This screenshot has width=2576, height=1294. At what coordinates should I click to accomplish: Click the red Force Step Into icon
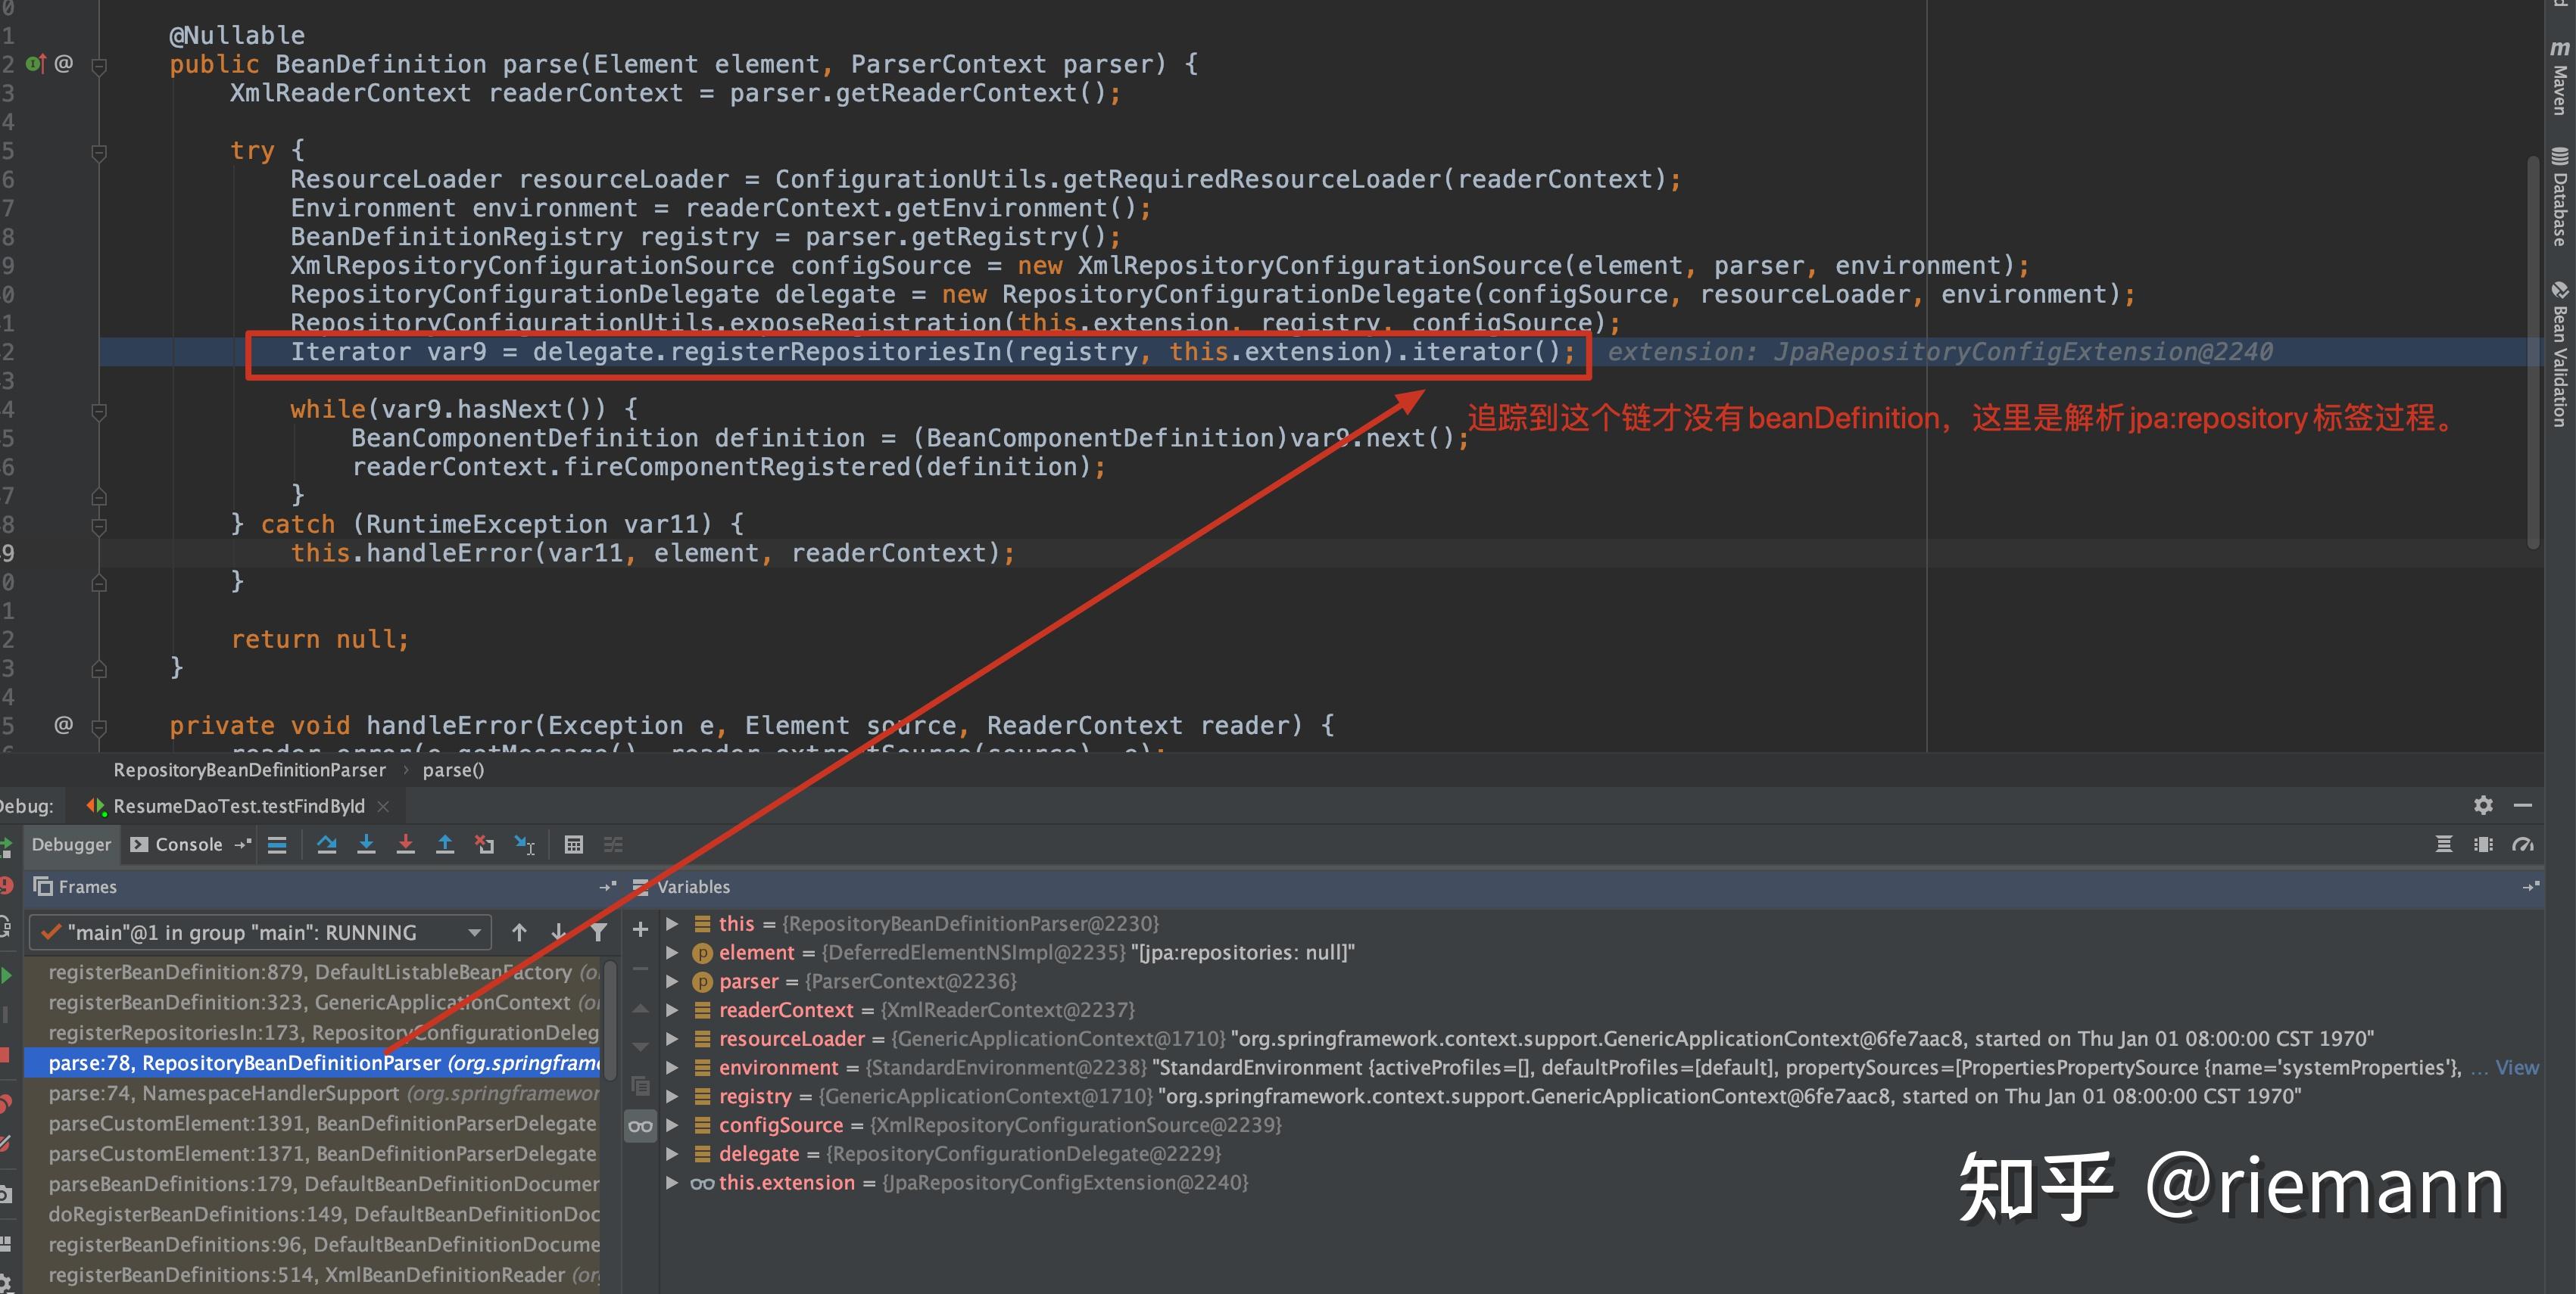[405, 845]
